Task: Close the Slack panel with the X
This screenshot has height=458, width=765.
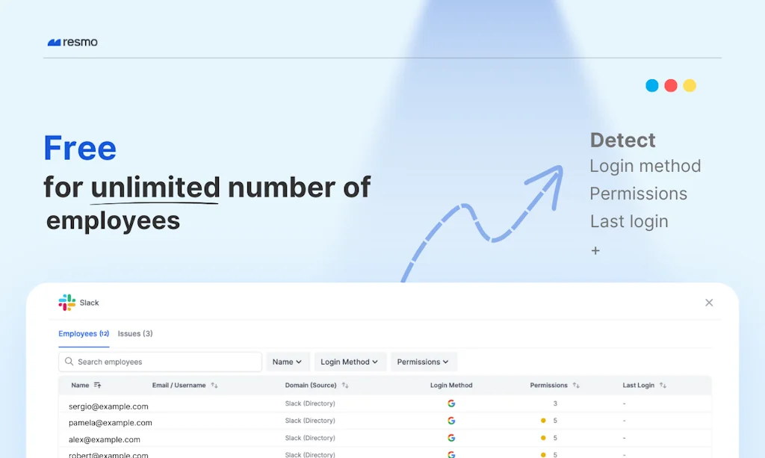Action: pos(709,303)
